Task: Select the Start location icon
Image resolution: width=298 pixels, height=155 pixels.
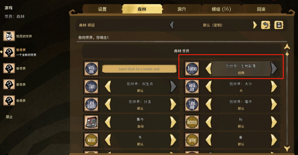Action: click(91, 86)
